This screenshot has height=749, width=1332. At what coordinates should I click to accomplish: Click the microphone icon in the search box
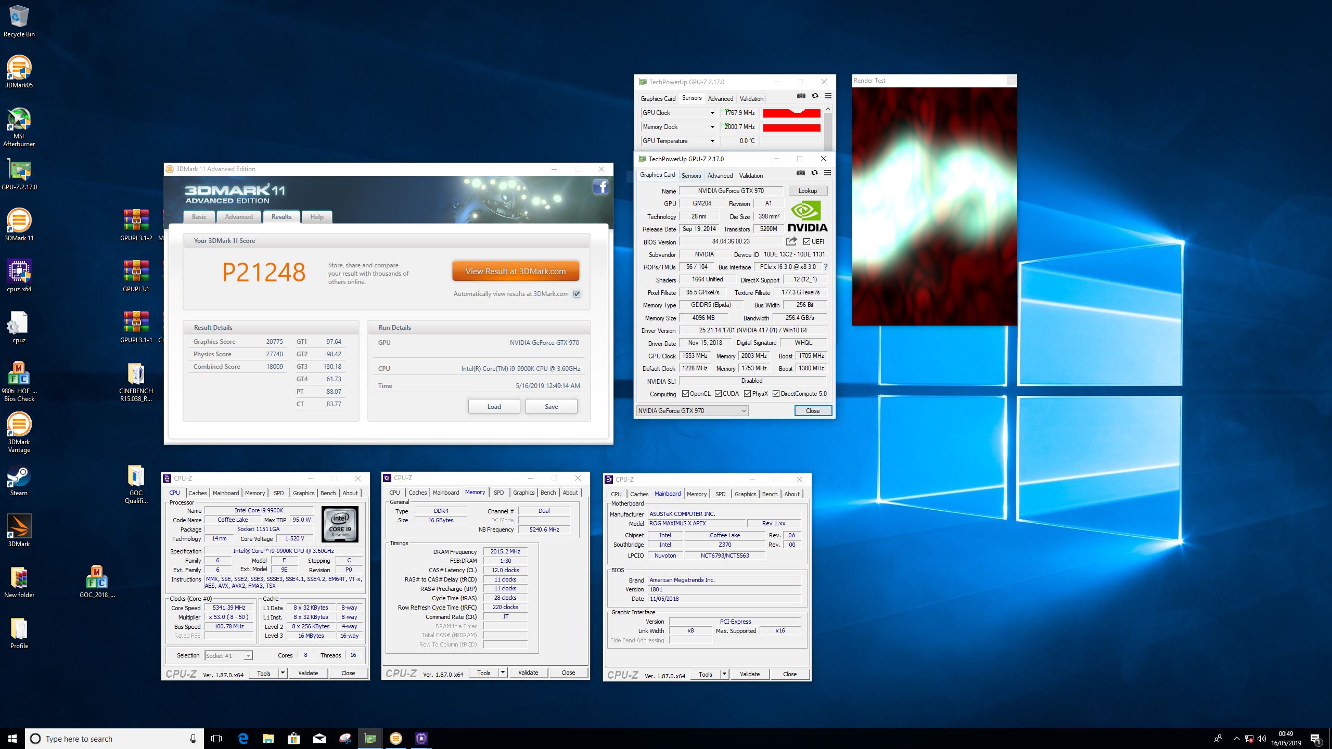[x=193, y=739]
